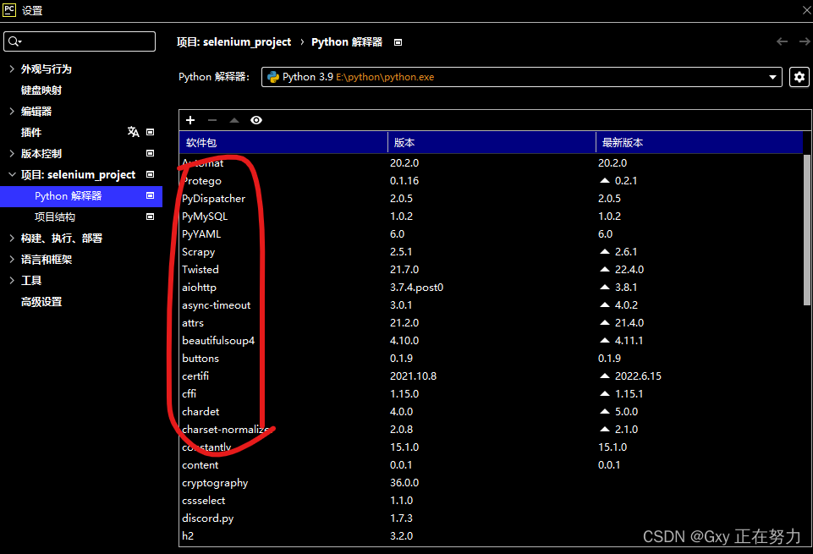Image resolution: width=813 pixels, height=554 pixels.
Task: Select the async-timeout package row
Action: pyautogui.click(x=491, y=304)
